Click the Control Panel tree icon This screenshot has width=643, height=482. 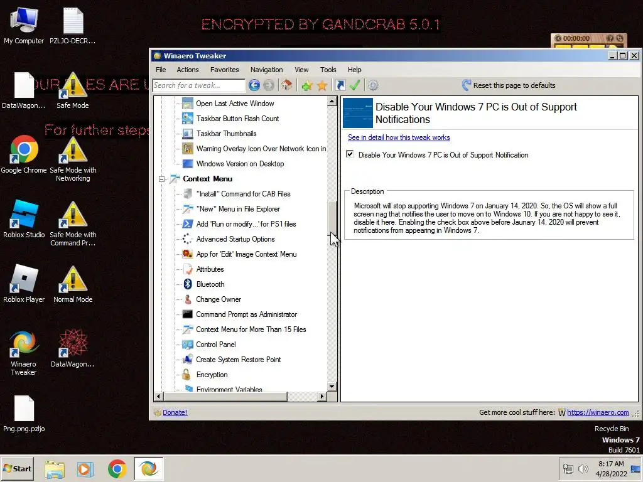pos(187,345)
